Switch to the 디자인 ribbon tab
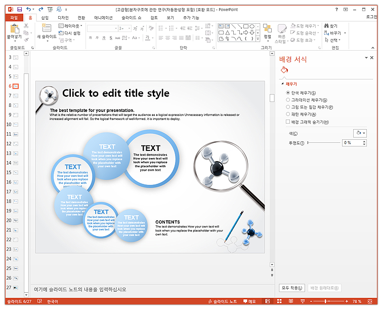Viewport: 382px width, 309px height. tap(63, 18)
